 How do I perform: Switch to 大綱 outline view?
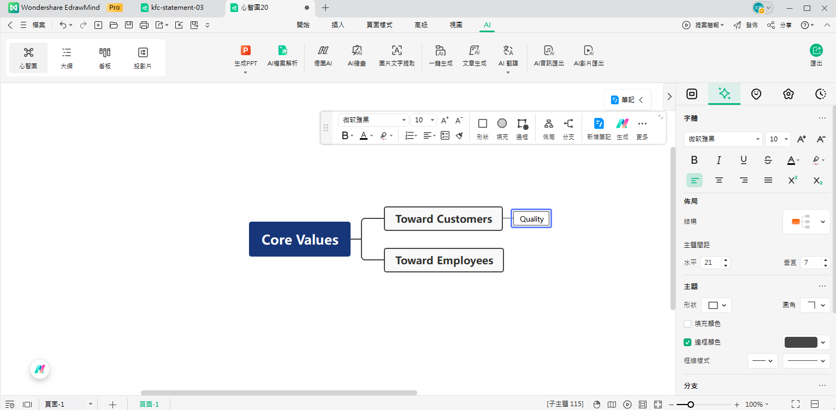[x=67, y=57]
